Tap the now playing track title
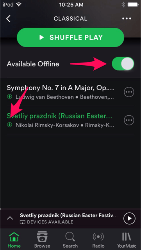 click(69, 215)
